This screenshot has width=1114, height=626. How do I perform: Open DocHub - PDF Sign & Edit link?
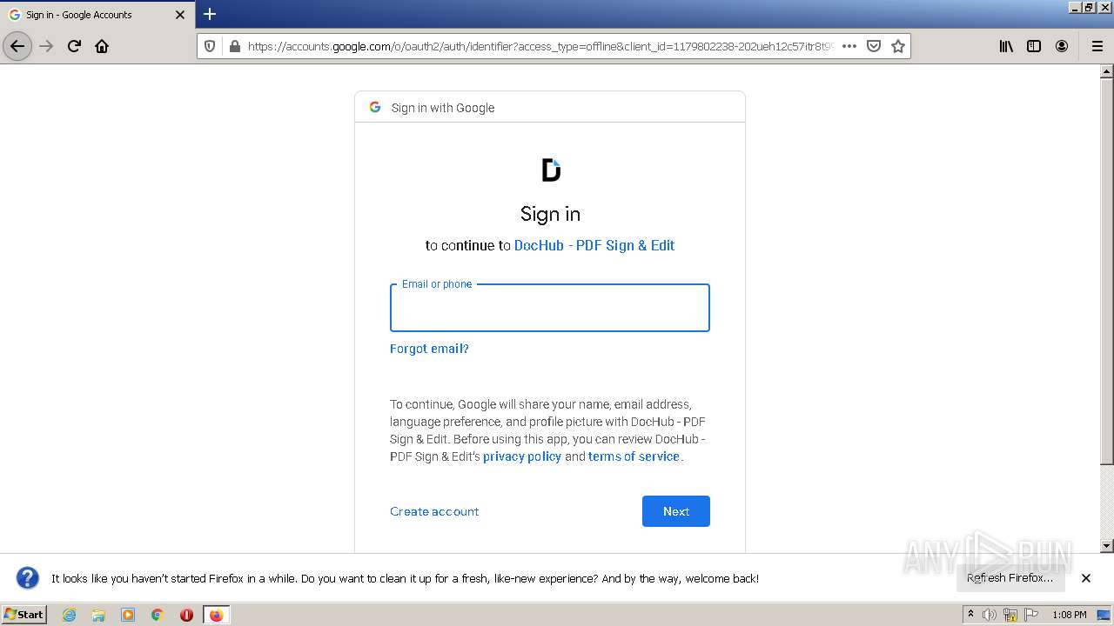pyautogui.click(x=594, y=245)
